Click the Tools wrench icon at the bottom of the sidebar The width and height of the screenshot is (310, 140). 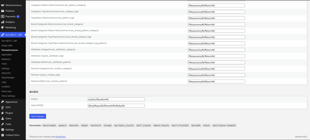(x=2, y=124)
